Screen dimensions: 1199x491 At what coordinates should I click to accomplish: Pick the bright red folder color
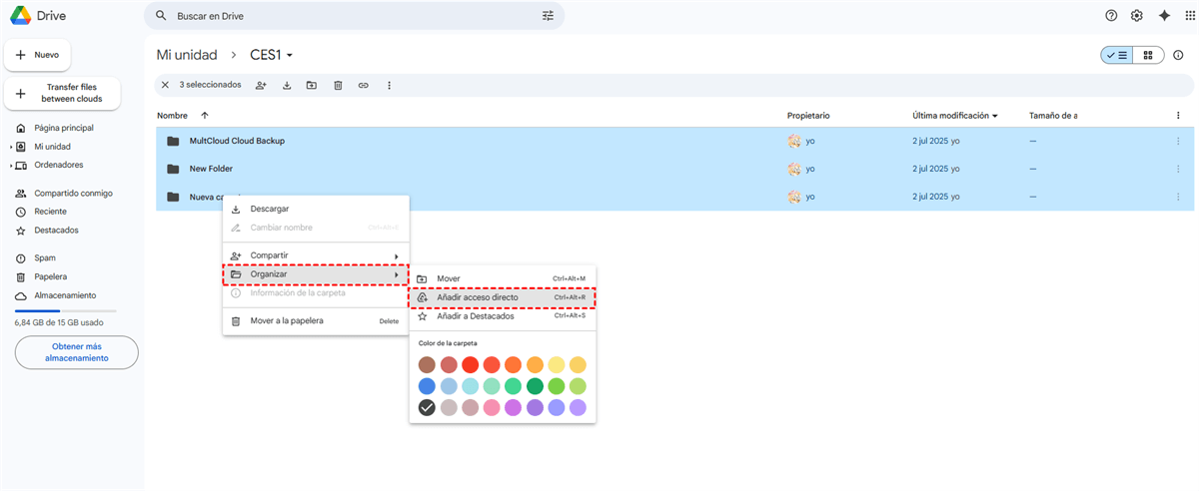470,365
